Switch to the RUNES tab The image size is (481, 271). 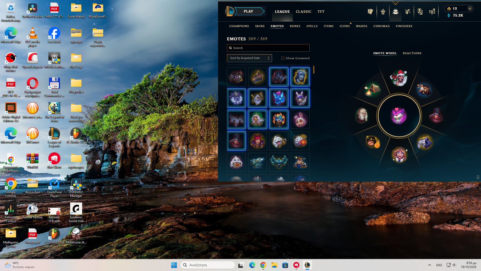[x=295, y=26]
